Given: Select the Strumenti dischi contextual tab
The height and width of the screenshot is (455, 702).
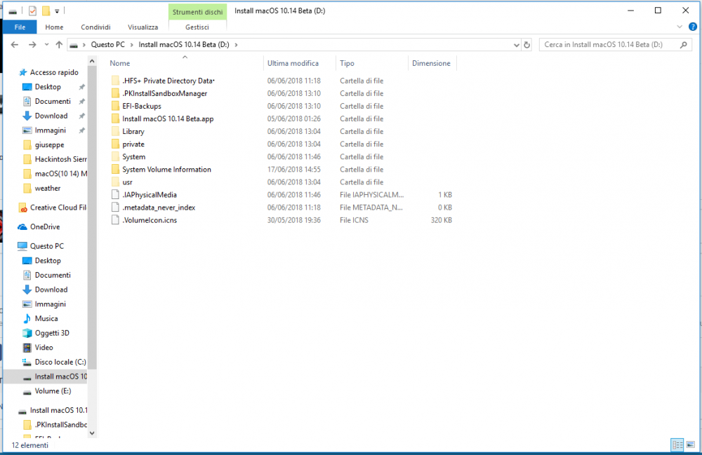Looking at the screenshot, I should tap(197, 12).
